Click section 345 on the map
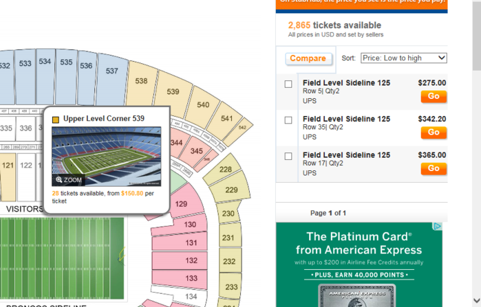This screenshot has width=481, height=307. pyautogui.click(x=197, y=151)
